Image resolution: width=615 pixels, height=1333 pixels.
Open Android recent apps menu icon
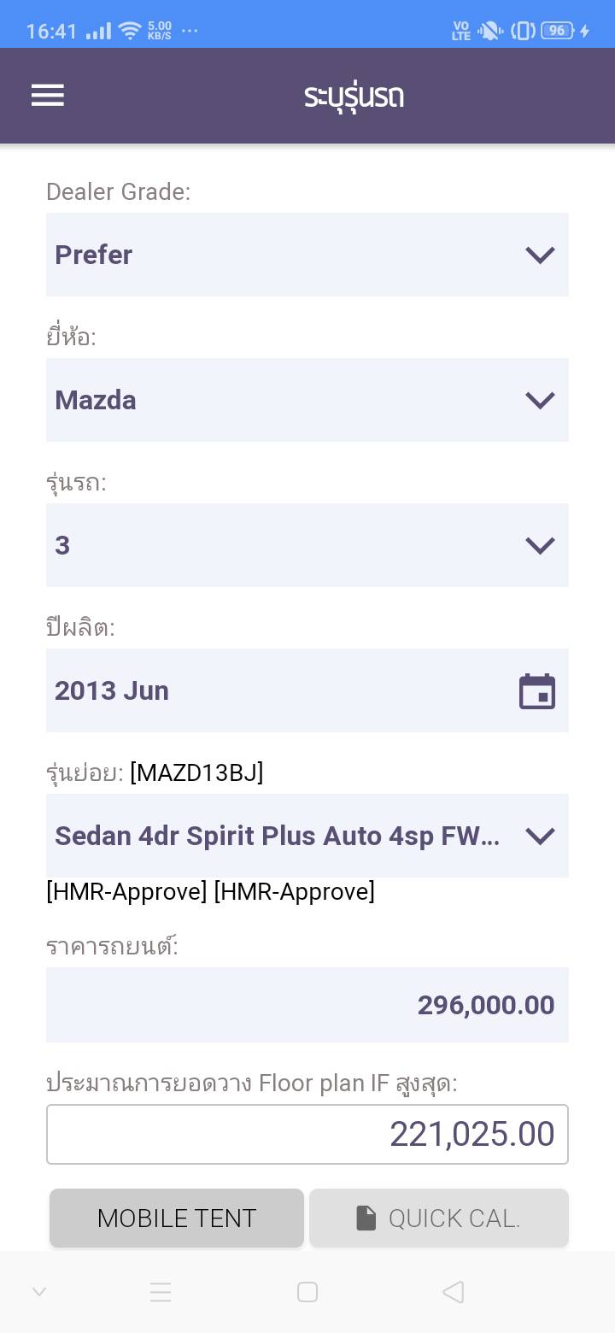(x=161, y=1292)
